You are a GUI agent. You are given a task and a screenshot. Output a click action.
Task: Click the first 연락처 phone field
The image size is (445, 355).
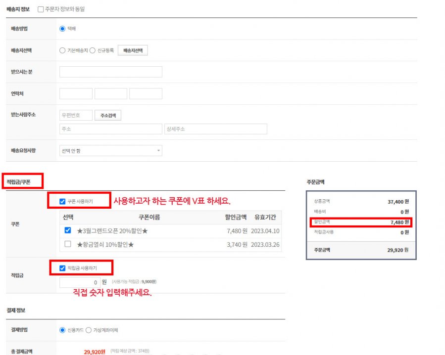point(76,93)
